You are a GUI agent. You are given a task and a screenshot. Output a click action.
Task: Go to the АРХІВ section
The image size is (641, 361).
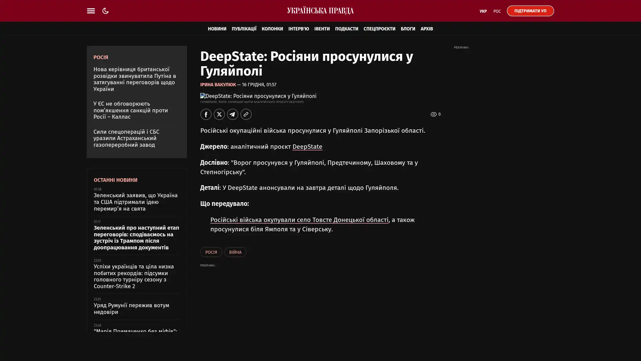pyautogui.click(x=426, y=29)
